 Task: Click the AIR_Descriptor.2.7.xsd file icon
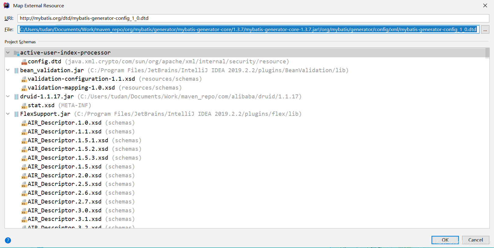[24, 202]
